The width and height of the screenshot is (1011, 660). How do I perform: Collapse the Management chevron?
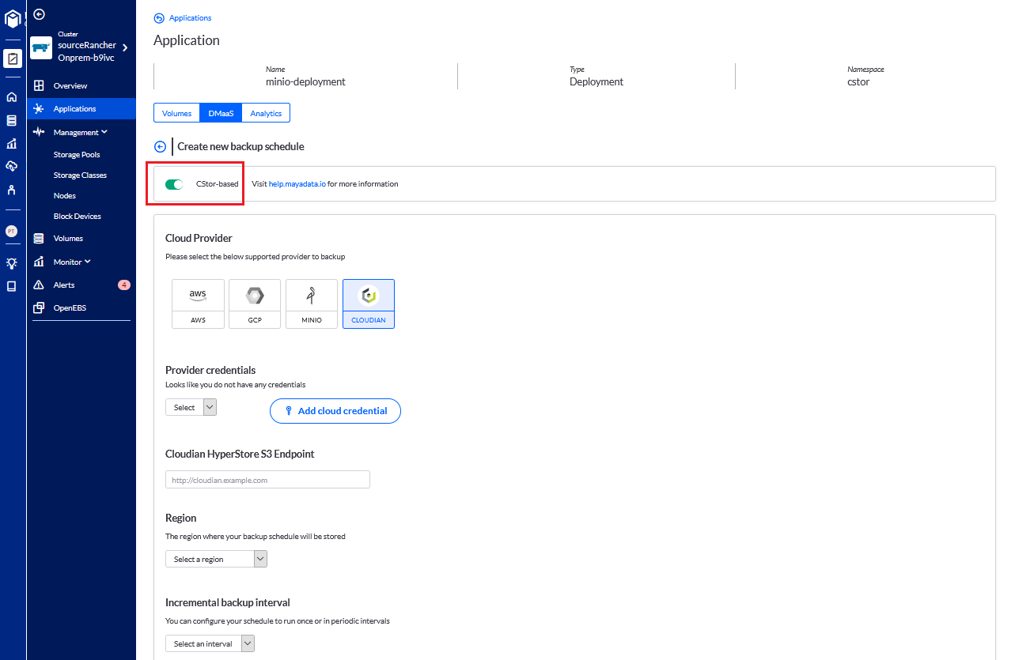click(x=104, y=132)
